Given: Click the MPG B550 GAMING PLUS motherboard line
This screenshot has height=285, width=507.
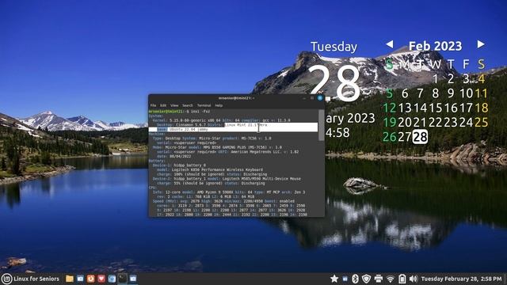Looking at the screenshot, I should click(x=217, y=147).
